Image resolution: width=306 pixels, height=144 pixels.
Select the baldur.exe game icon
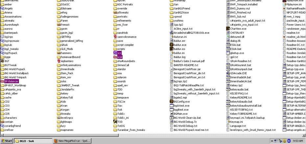pyautogui.click(x=172, y=45)
